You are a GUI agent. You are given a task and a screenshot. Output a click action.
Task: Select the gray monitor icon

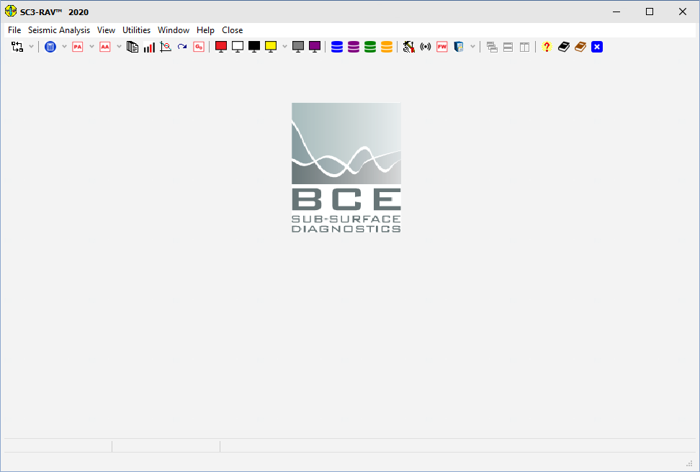pyautogui.click(x=298, y=47)
